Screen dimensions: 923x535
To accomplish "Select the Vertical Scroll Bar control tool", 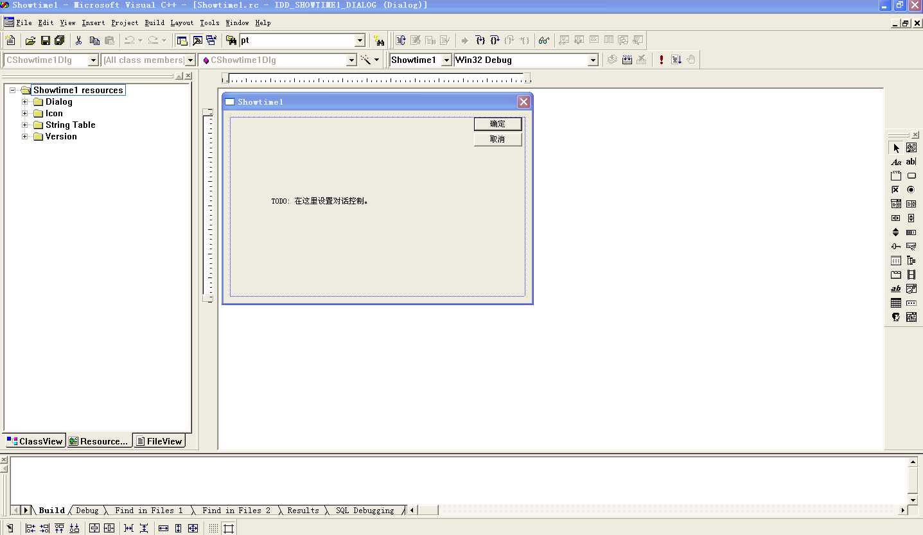I will point(911,218).
